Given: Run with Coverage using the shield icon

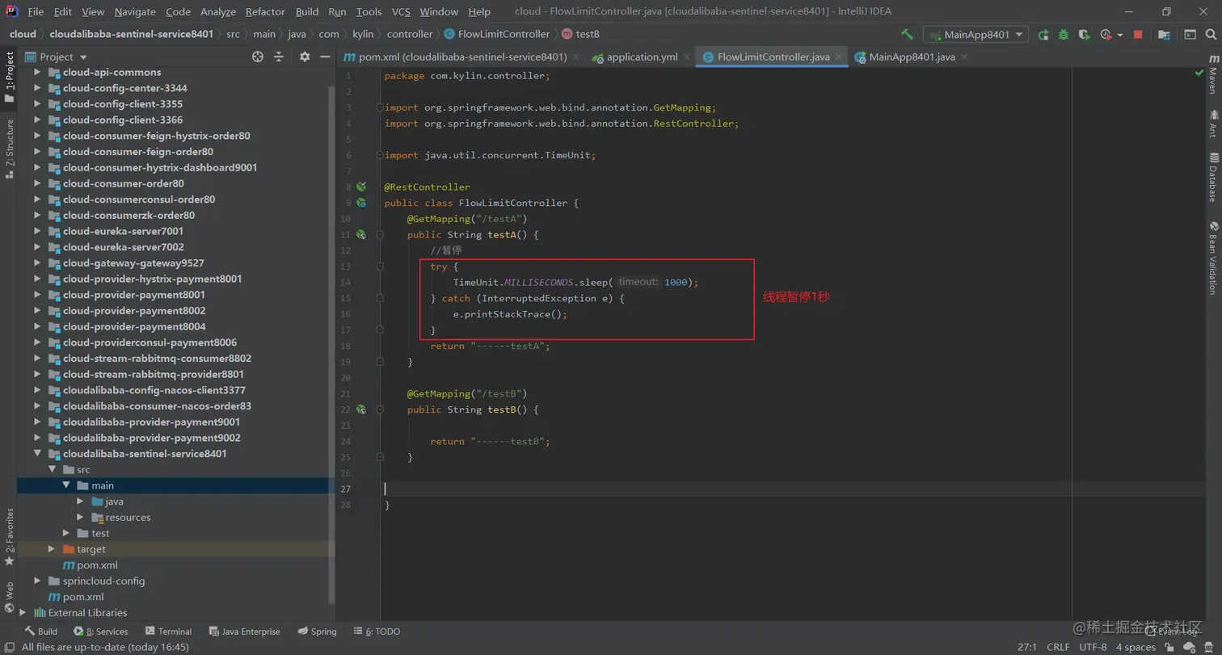Looking at the screenshot, I should click(x=1085, y=35).
